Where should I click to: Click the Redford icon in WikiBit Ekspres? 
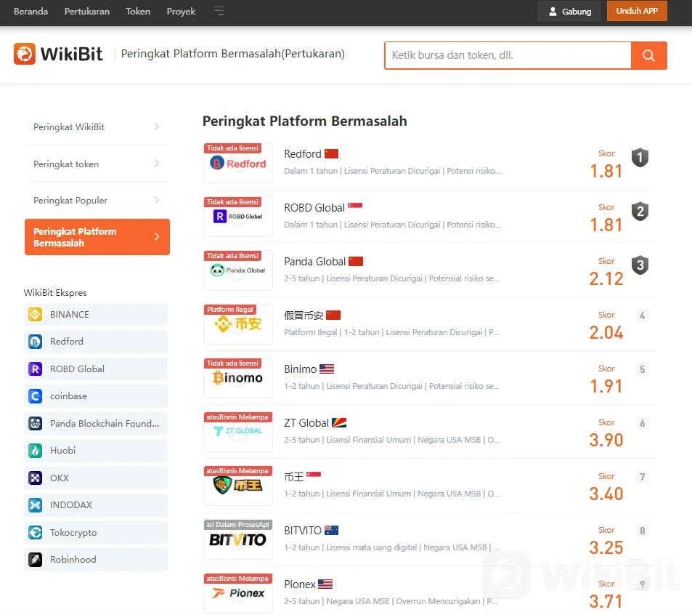[x=36, y=342]
